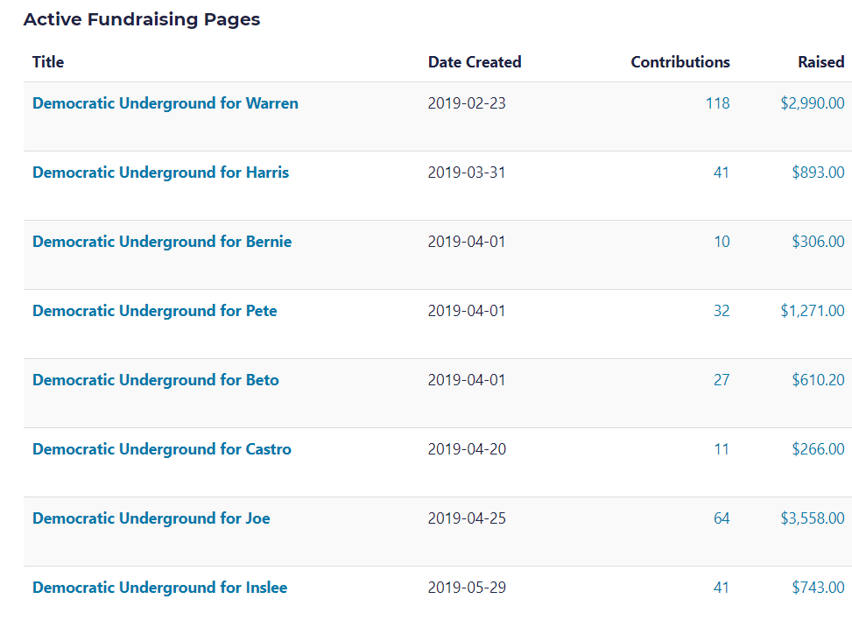The width and height of the screenshot is (852, 620).
Task: Click Pete's $1,271.00 raised amount
Action: tap(812, 311)
